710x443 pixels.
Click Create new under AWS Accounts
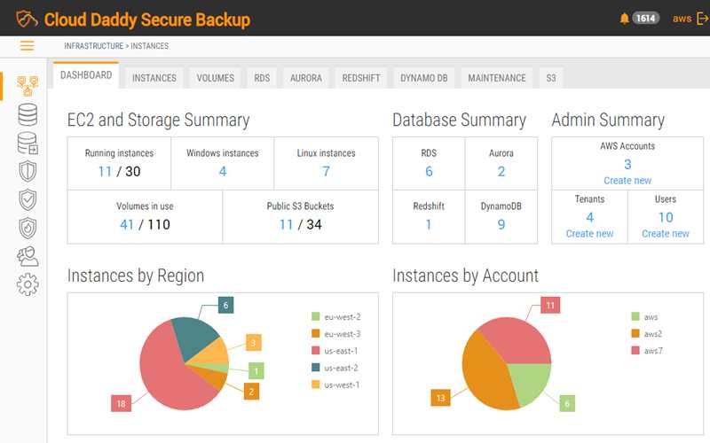(627, 181)
